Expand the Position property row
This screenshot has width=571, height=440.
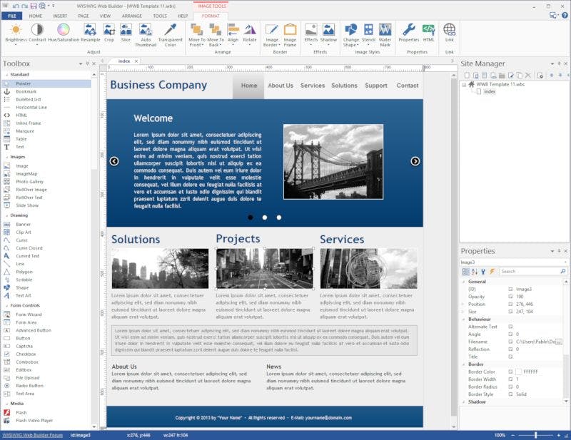[463, 304]
